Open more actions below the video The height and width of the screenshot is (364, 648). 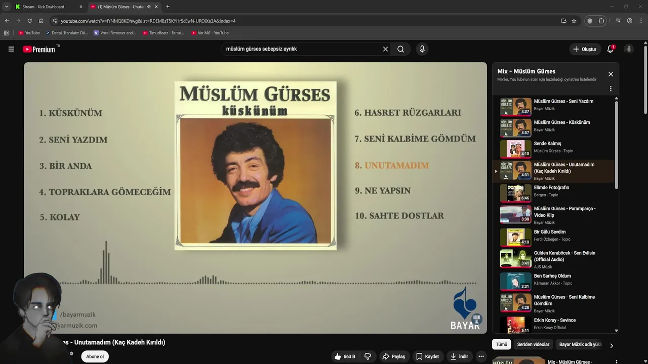click(x=481, y=356)
